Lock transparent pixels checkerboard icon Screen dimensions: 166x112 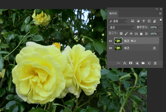point(121,34)
